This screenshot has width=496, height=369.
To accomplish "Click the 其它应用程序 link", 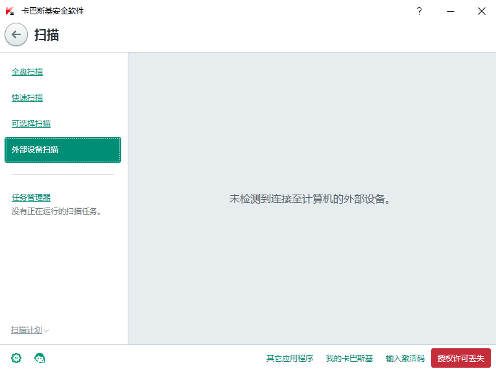I will [x=289, y=358].
